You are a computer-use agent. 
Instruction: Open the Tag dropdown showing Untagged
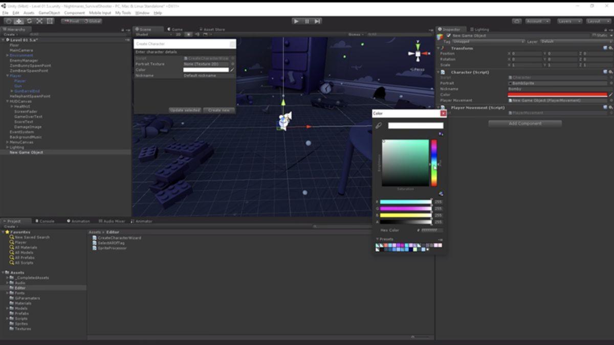pos(488,41)
